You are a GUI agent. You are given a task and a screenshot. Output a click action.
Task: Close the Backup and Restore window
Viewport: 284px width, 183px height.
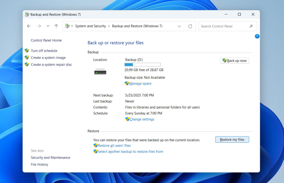pyautogui.click(x=253, y=14)
